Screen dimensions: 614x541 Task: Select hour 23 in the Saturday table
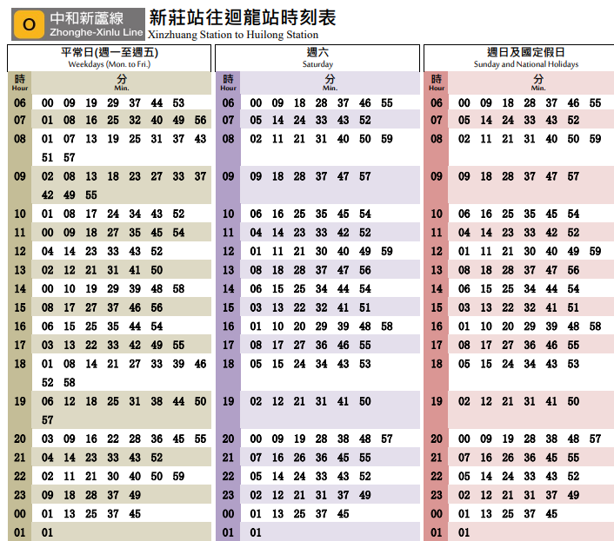point(228,495)
